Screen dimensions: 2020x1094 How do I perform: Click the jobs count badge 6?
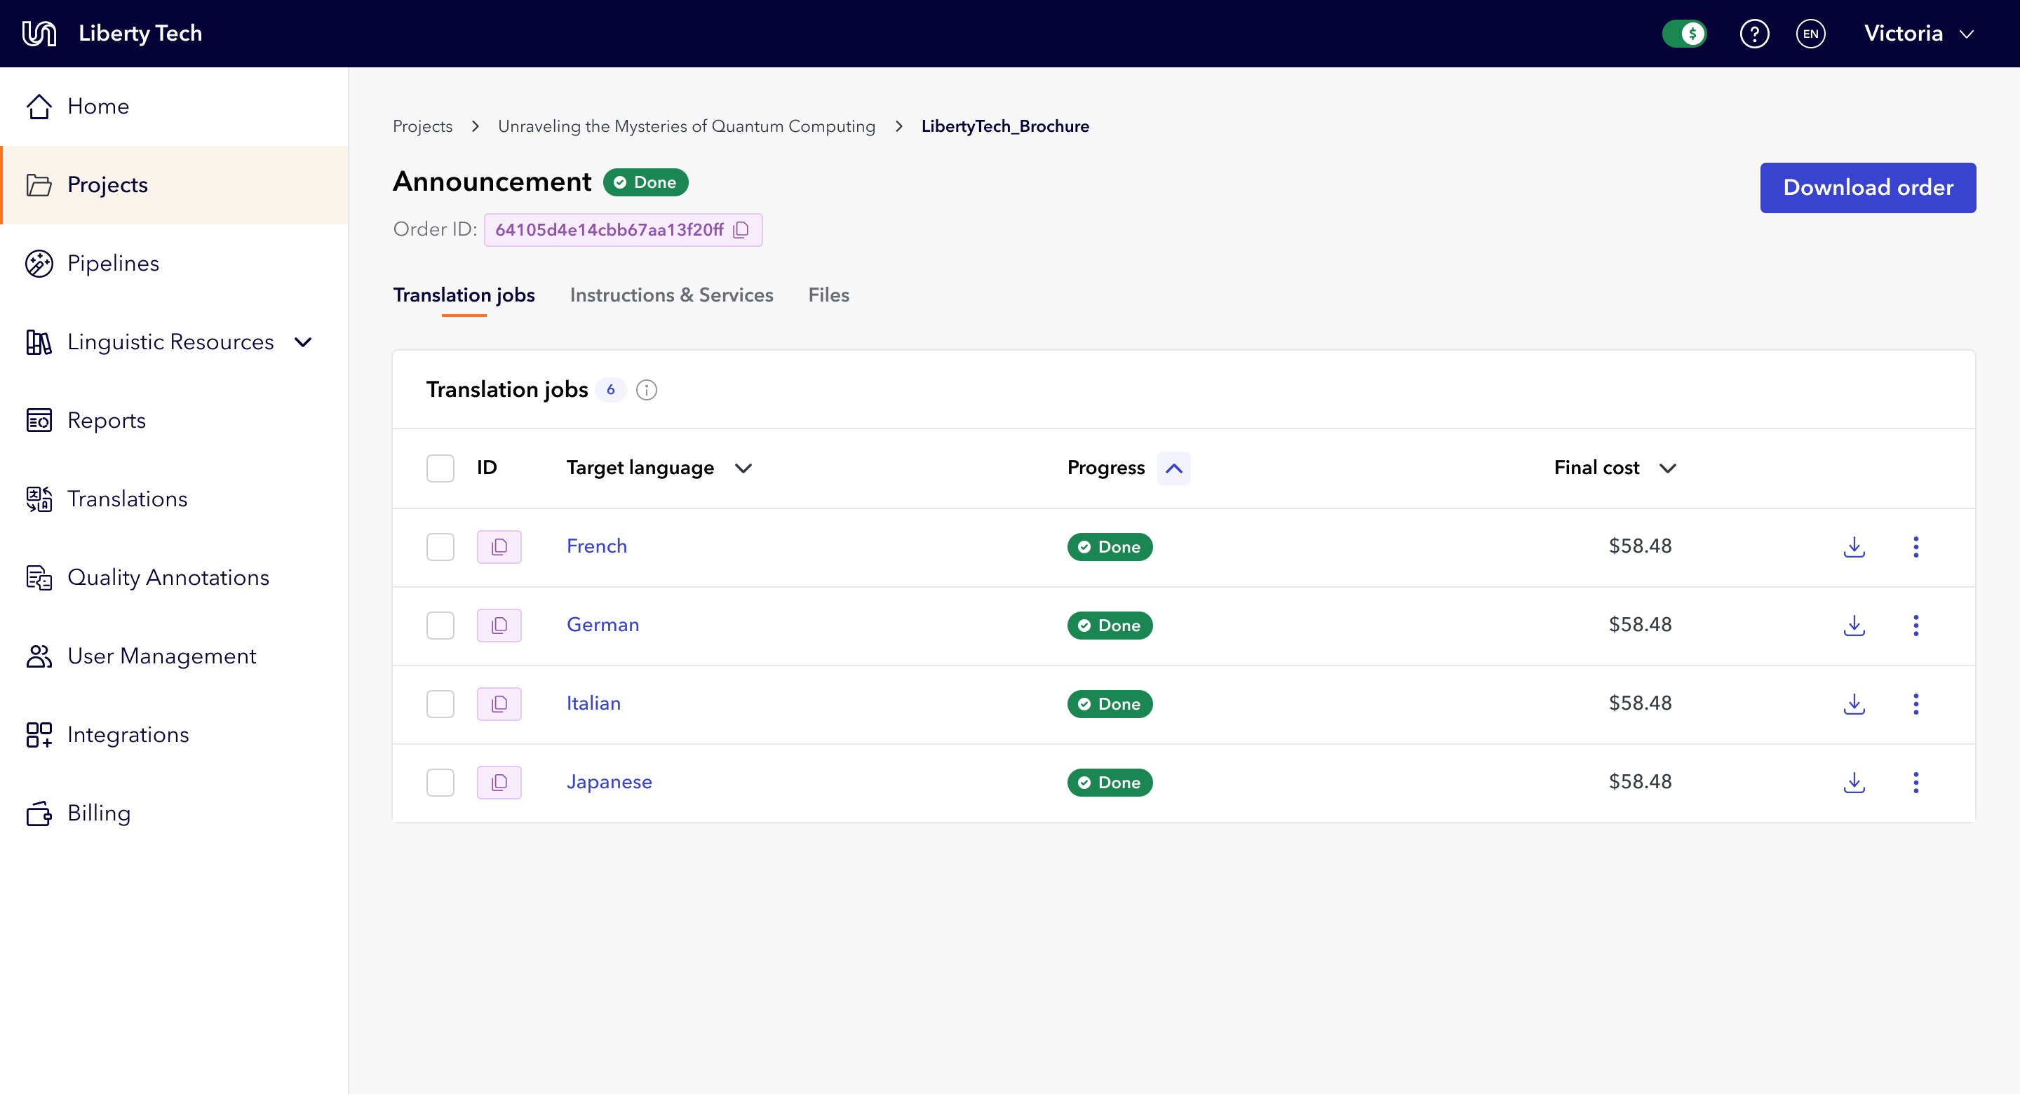(610, 390)
